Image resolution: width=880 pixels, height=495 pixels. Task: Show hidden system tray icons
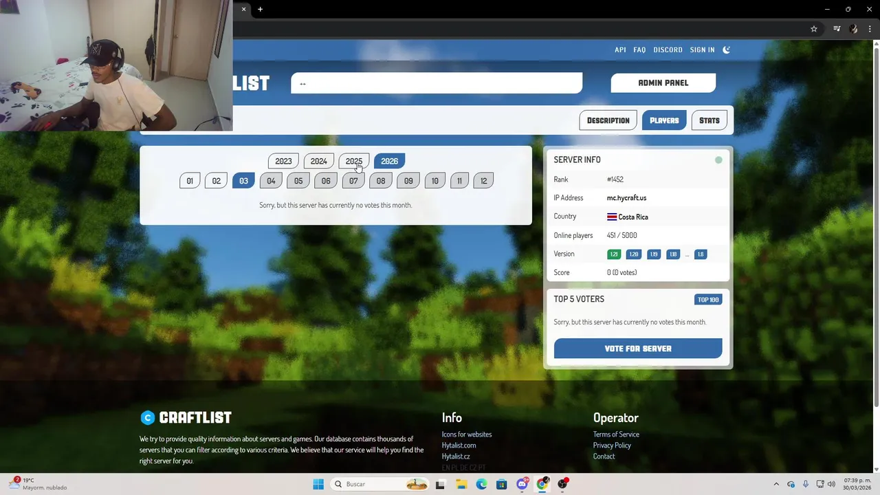point(776,484)
